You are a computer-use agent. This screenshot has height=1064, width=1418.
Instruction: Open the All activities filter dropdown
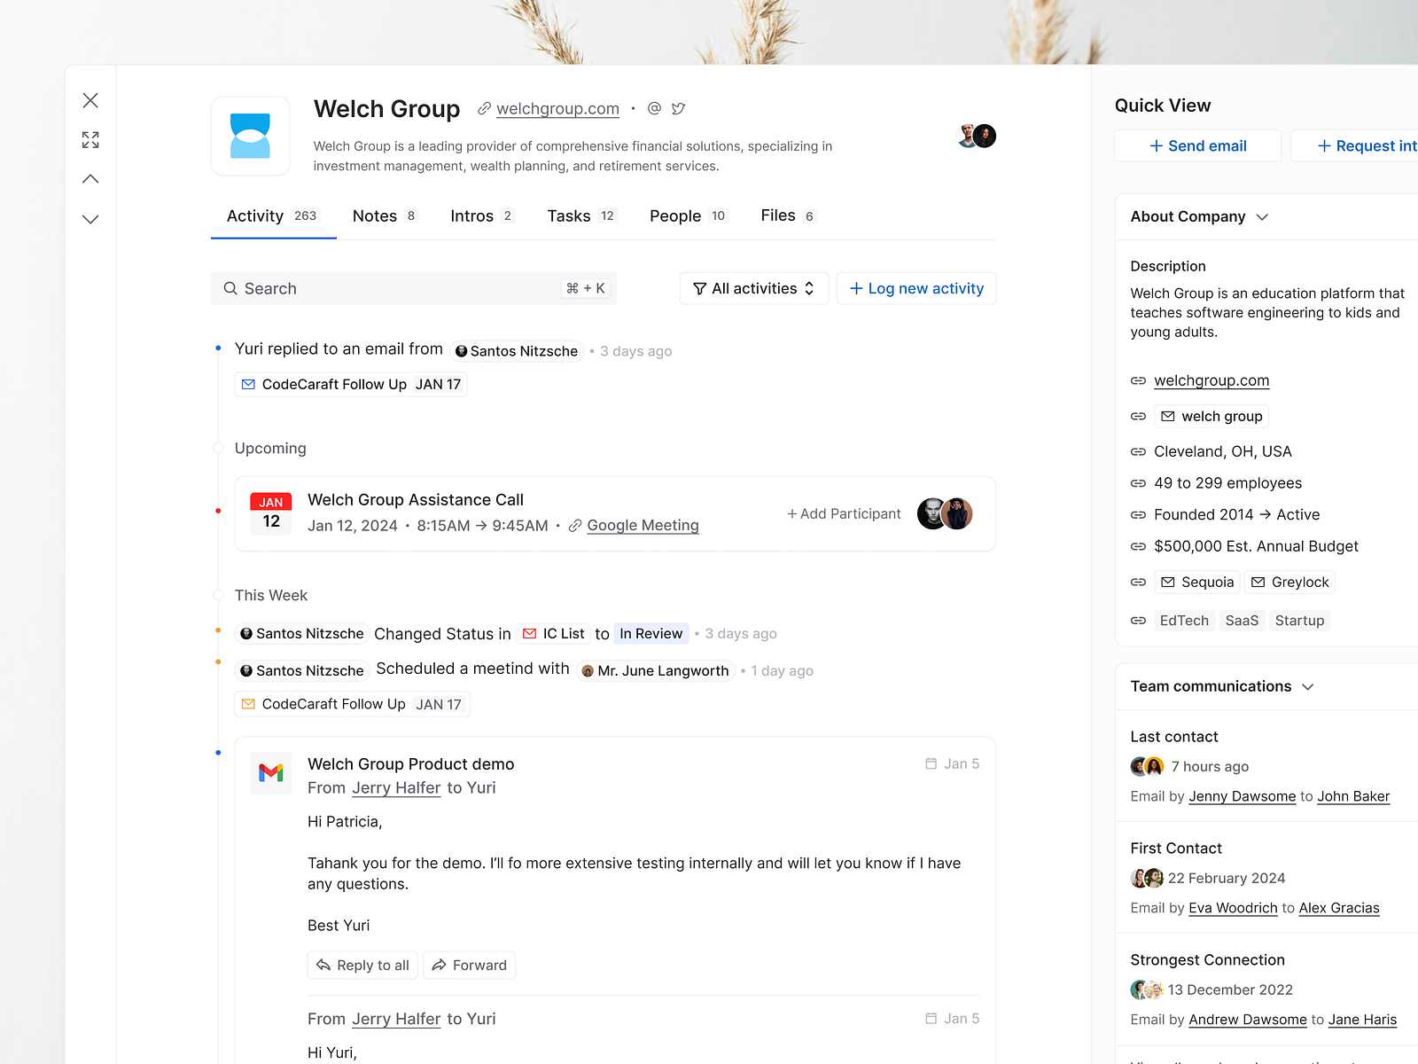(754, 288)
